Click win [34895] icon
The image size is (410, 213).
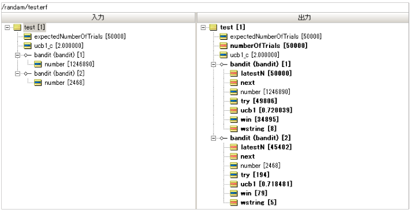coord(234,119)
